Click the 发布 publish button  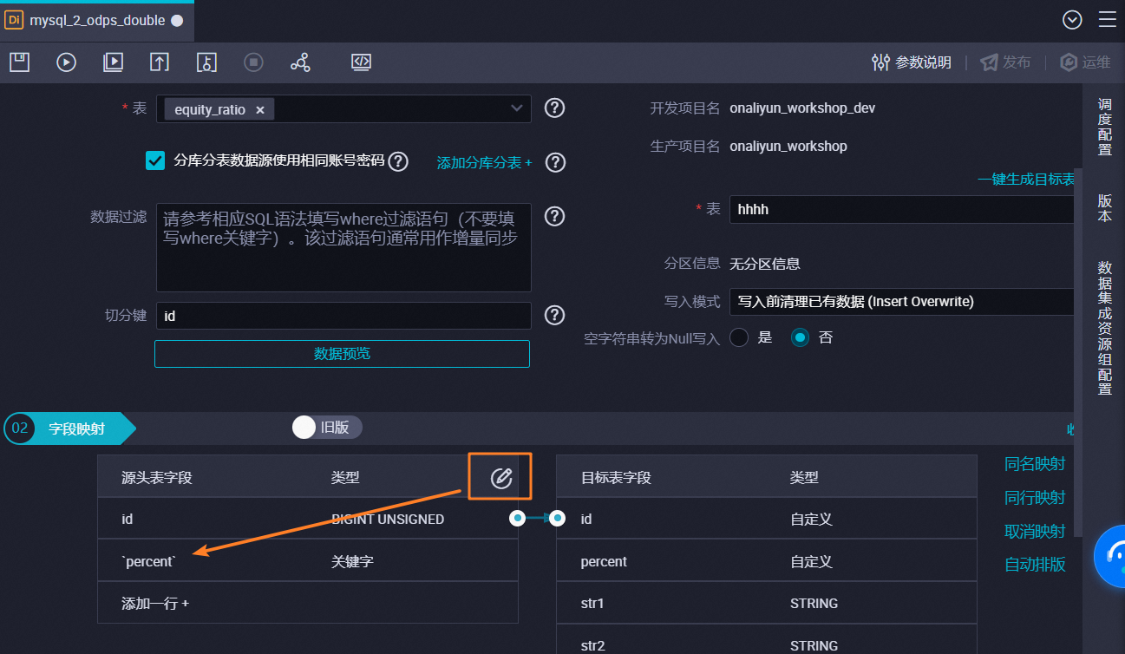tap(1006, 62)
